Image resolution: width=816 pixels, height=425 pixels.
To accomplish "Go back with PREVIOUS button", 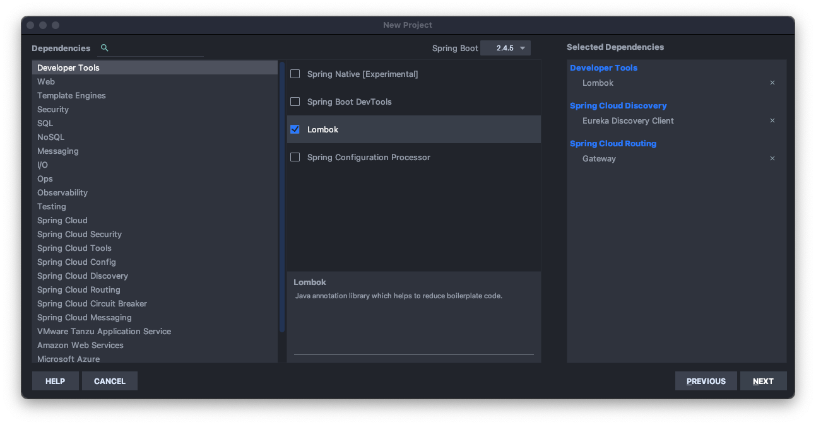I will click(706, 381).
